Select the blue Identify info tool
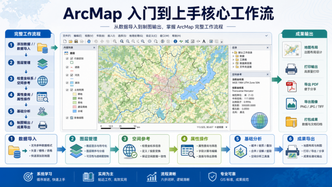 click(176, 42)
